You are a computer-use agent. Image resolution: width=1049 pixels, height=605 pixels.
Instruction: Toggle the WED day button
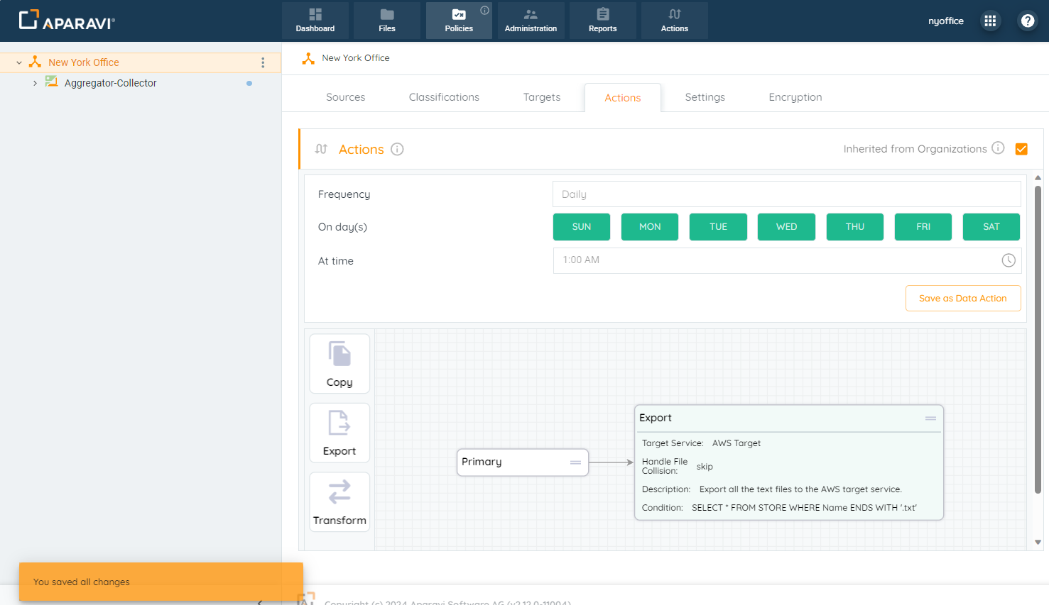click(786, 227)
